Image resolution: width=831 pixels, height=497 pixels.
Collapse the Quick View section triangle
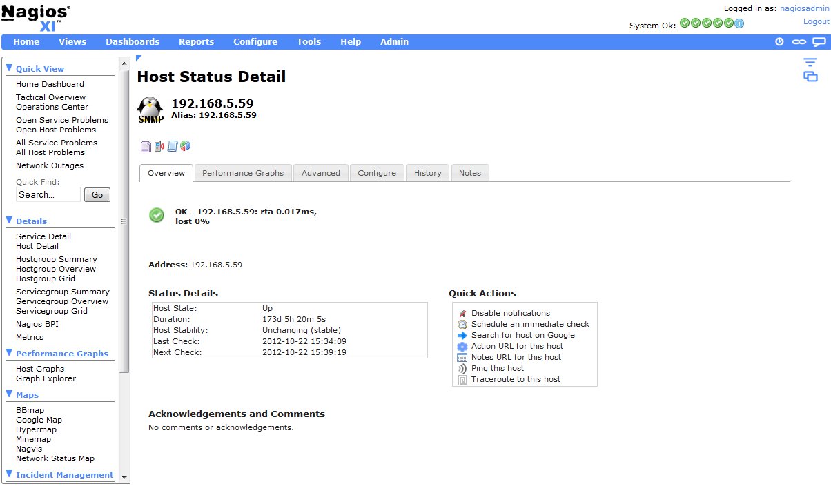point(10,68)
